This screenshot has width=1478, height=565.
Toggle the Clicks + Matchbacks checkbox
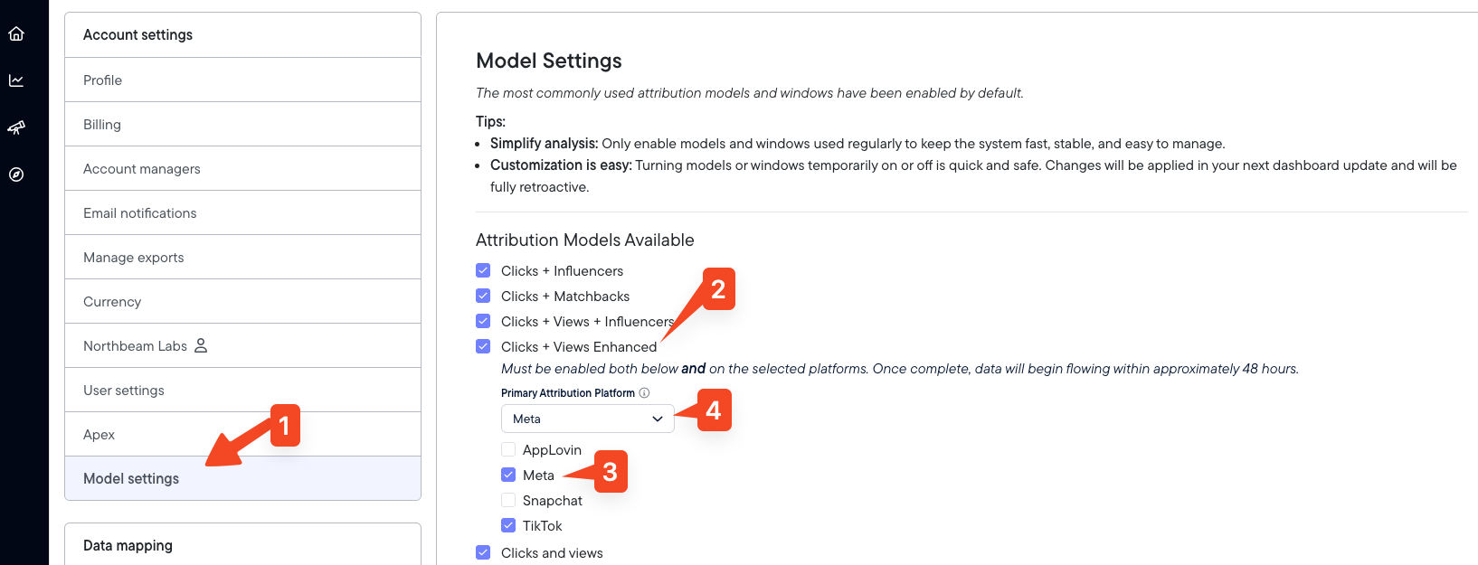483,297
